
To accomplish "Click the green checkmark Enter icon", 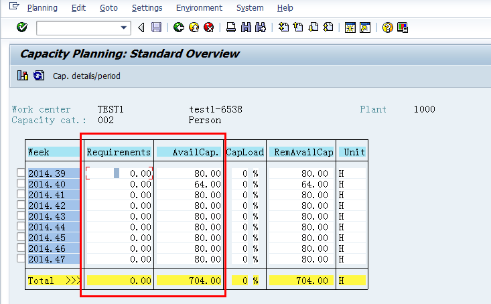I will 22,27.
